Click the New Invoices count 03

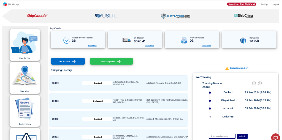pos(192,41)
